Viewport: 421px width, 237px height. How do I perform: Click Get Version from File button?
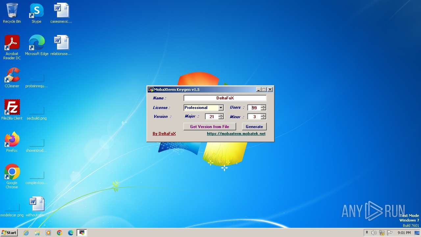point(210,126)
